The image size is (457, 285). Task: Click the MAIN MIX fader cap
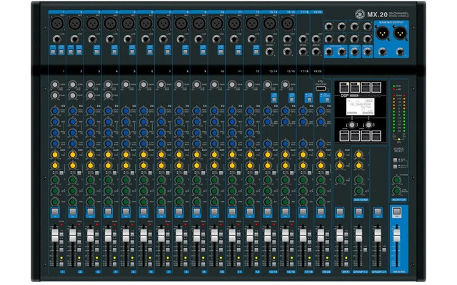(397, 237)
